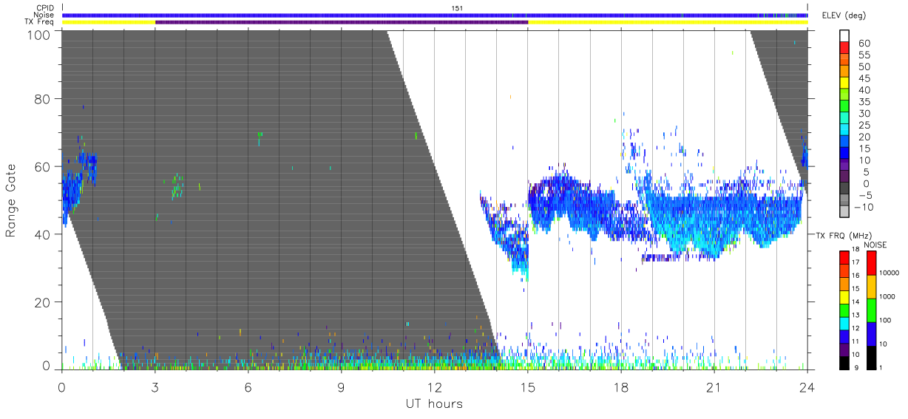
Task: Click the "9" tick label on the UT hours axis
Action: pos(341,386)
